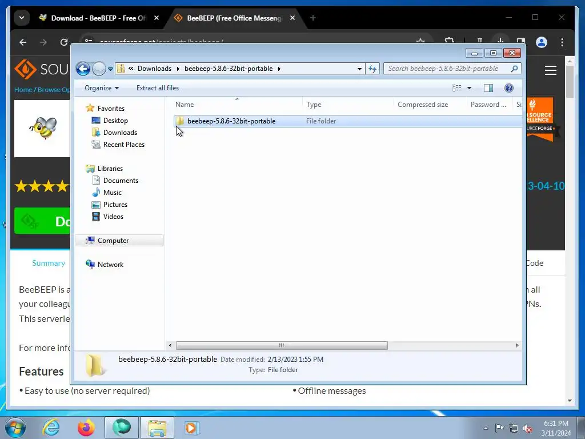Screen dimensions: 585x439
Task: Select Computer in navigation pane
Action: pos(119,241)
